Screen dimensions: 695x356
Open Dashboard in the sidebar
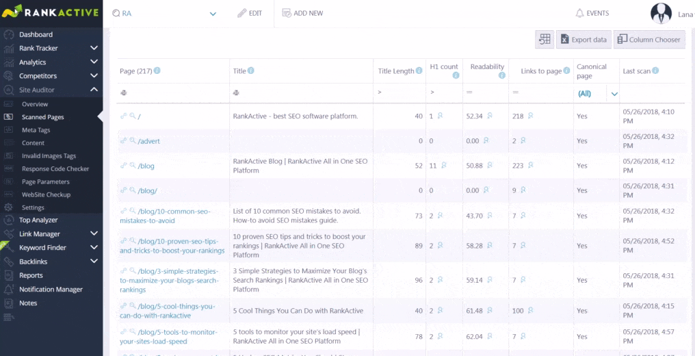[x=36, y=35]
